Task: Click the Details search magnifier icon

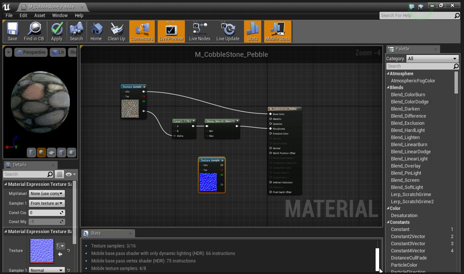Action: coord(50,174)
